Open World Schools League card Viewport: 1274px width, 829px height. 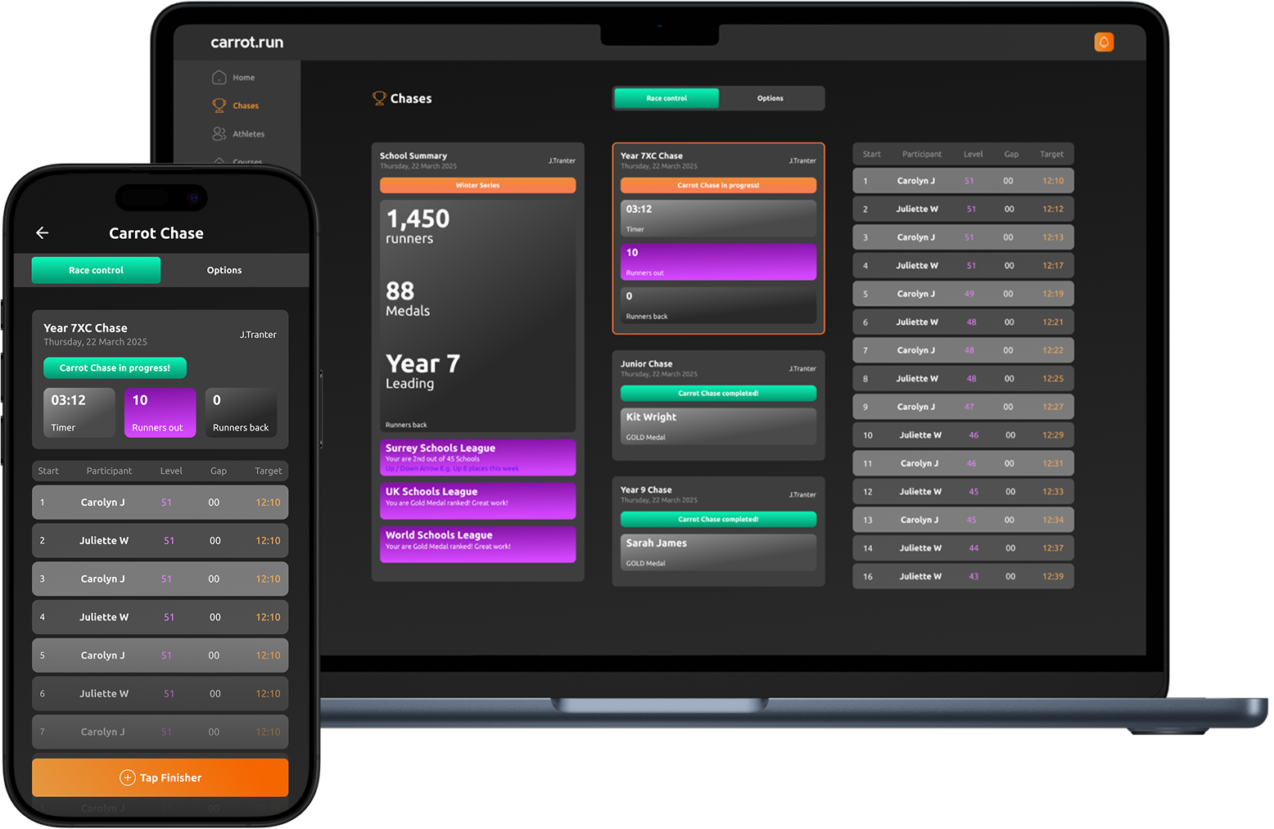477,544
